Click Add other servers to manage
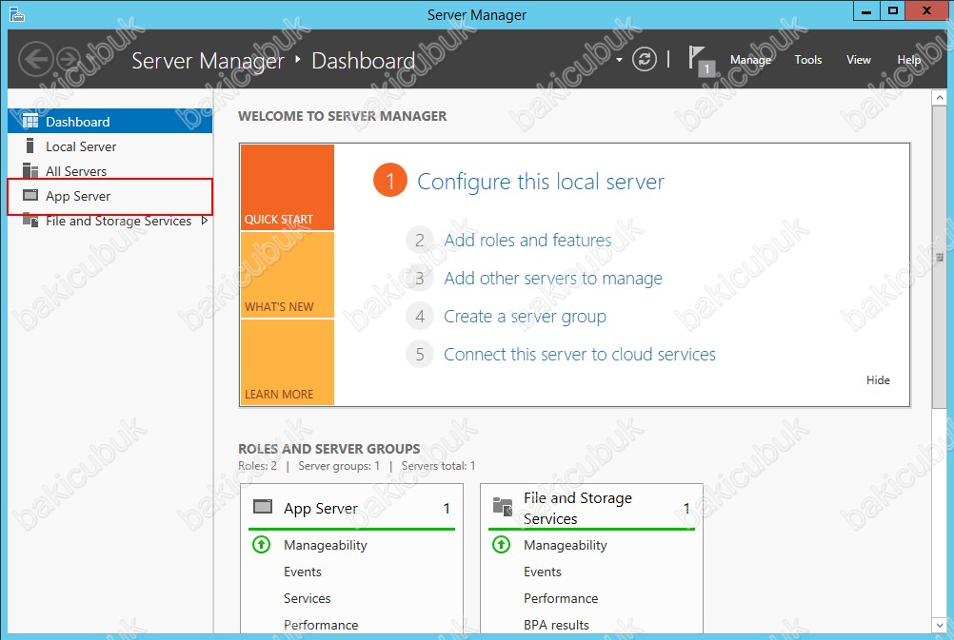Viewport: 954px width, 640px height. pos(553,279)
